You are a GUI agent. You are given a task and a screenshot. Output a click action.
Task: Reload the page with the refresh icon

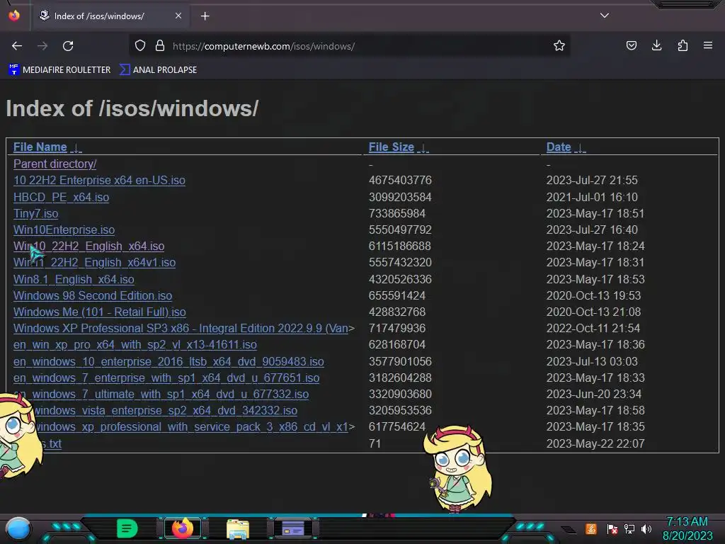(x=68, y=46)
